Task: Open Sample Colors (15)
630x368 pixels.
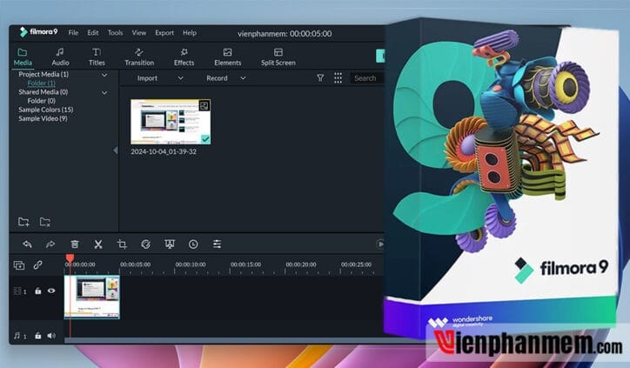Action: [x=46, y=110]
